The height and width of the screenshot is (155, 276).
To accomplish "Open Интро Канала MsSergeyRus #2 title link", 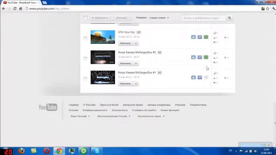I will pyautogui.click(x=137, y=53).
